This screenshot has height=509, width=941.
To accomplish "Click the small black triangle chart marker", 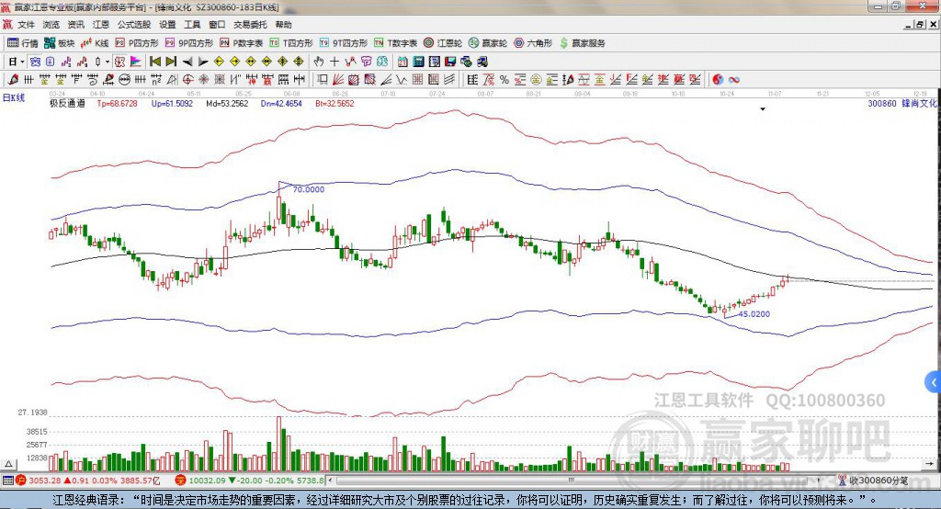I will (x=763, y=109).
